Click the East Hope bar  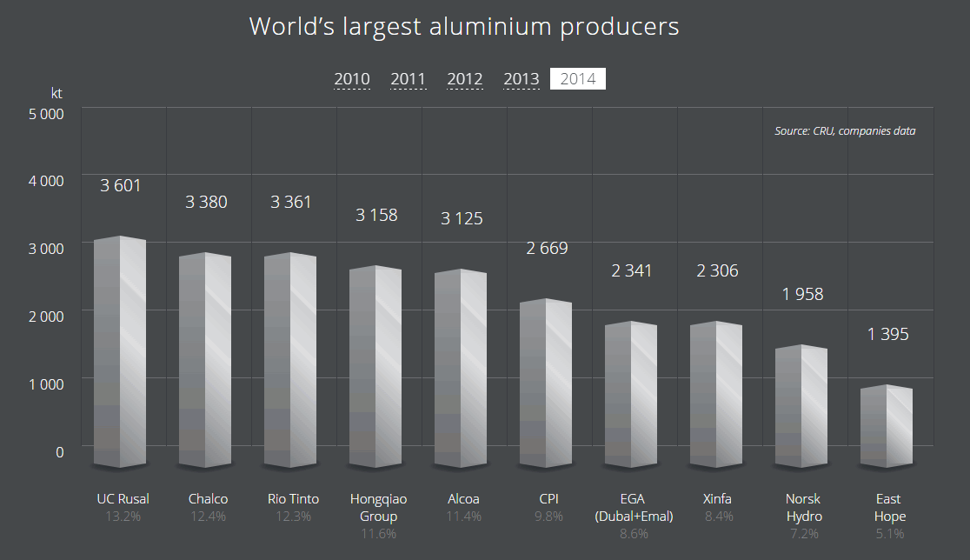click(887, 426)
